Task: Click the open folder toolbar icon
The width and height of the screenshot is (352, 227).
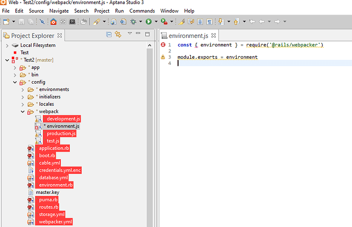Action: [84, 21]
